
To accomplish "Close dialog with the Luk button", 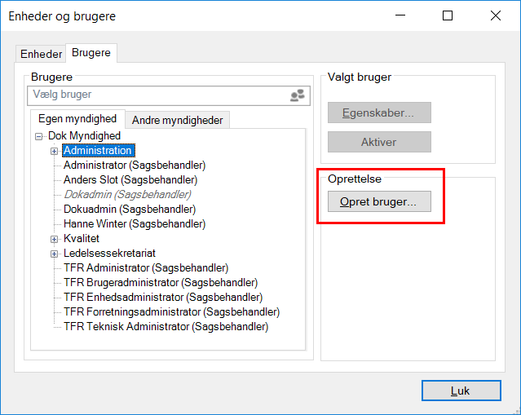I will click(460, 391).
